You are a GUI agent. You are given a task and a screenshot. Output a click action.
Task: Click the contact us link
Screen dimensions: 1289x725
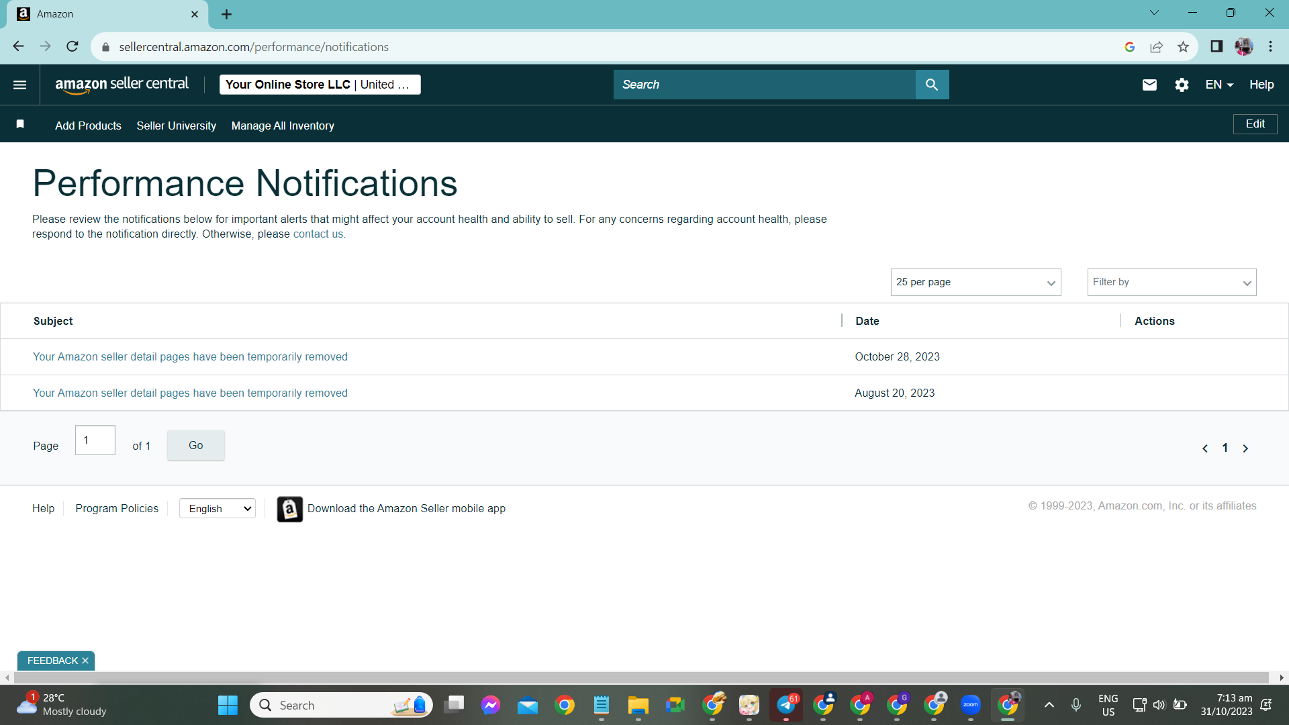pyautogui.click(x=318, y=234)
